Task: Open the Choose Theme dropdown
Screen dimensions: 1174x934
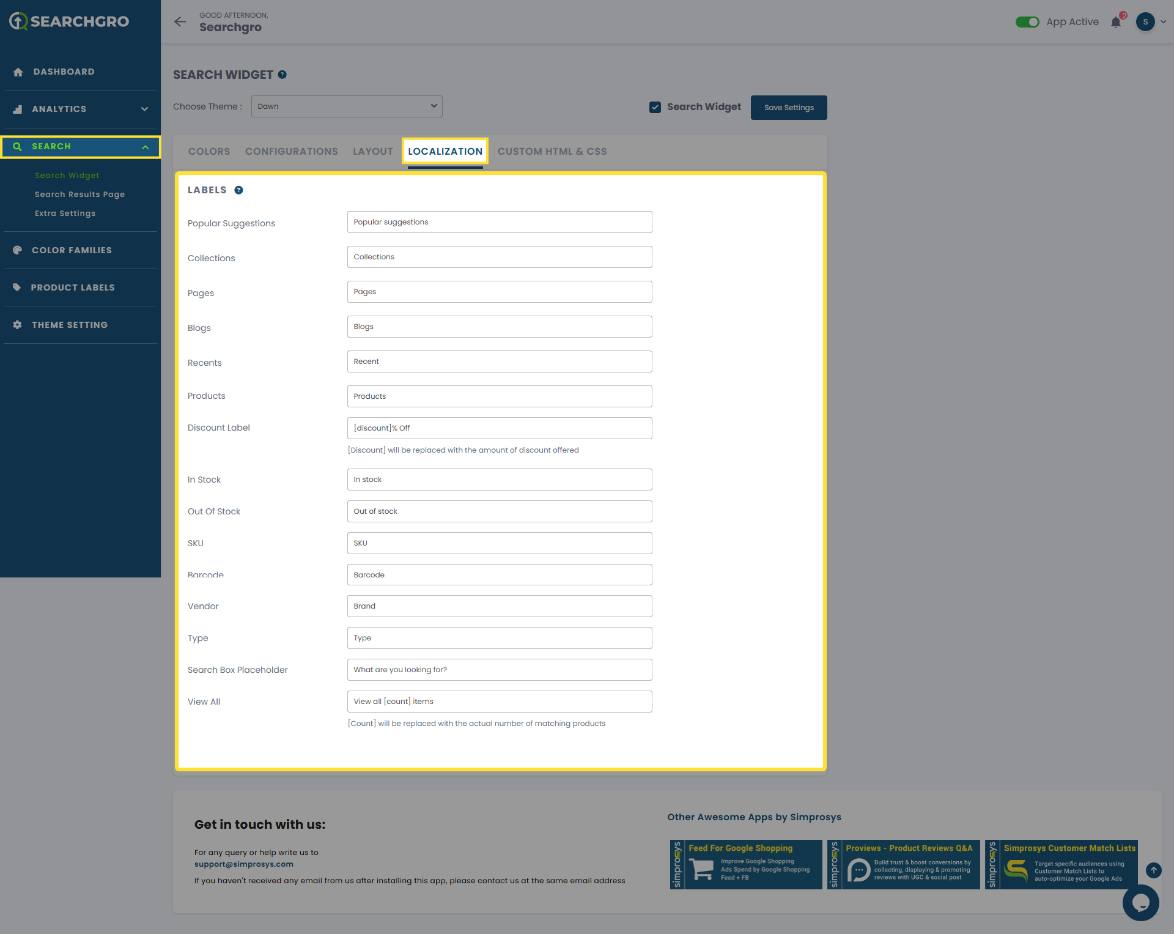Action: 347,106
